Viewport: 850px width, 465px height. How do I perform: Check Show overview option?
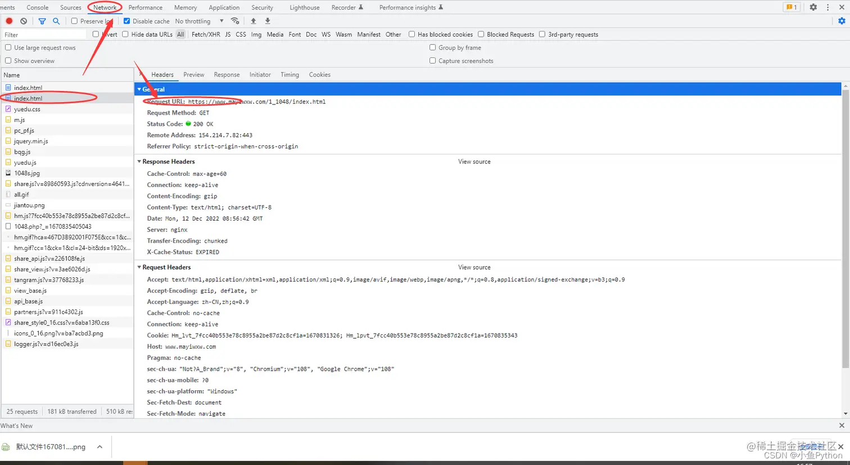coord(8,61)
